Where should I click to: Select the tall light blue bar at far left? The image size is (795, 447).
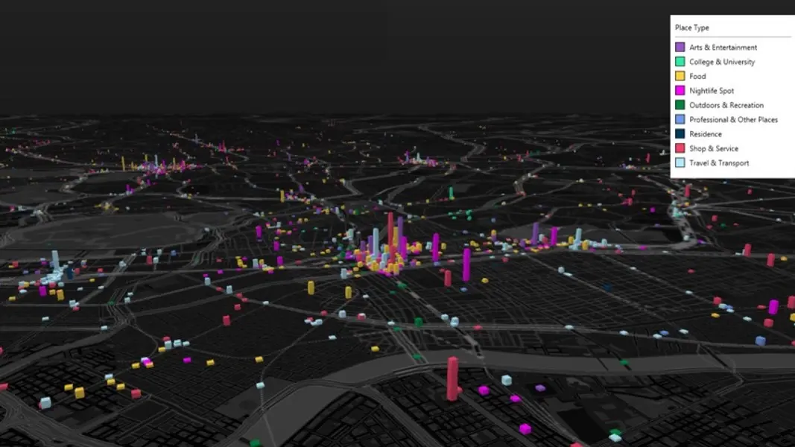click(x=55, y=262)
